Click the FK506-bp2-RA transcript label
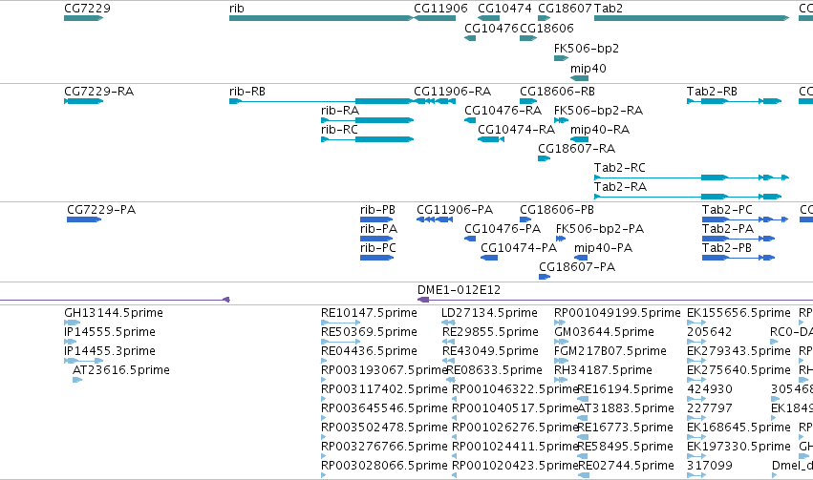The width and height of the screenshot is (813, 480). [x=598, y=111]
